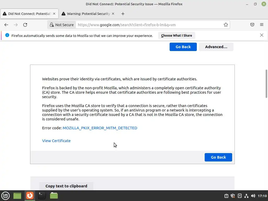The image size is (268, 201).
Task: Reload the current page
Action: point(25,25)
